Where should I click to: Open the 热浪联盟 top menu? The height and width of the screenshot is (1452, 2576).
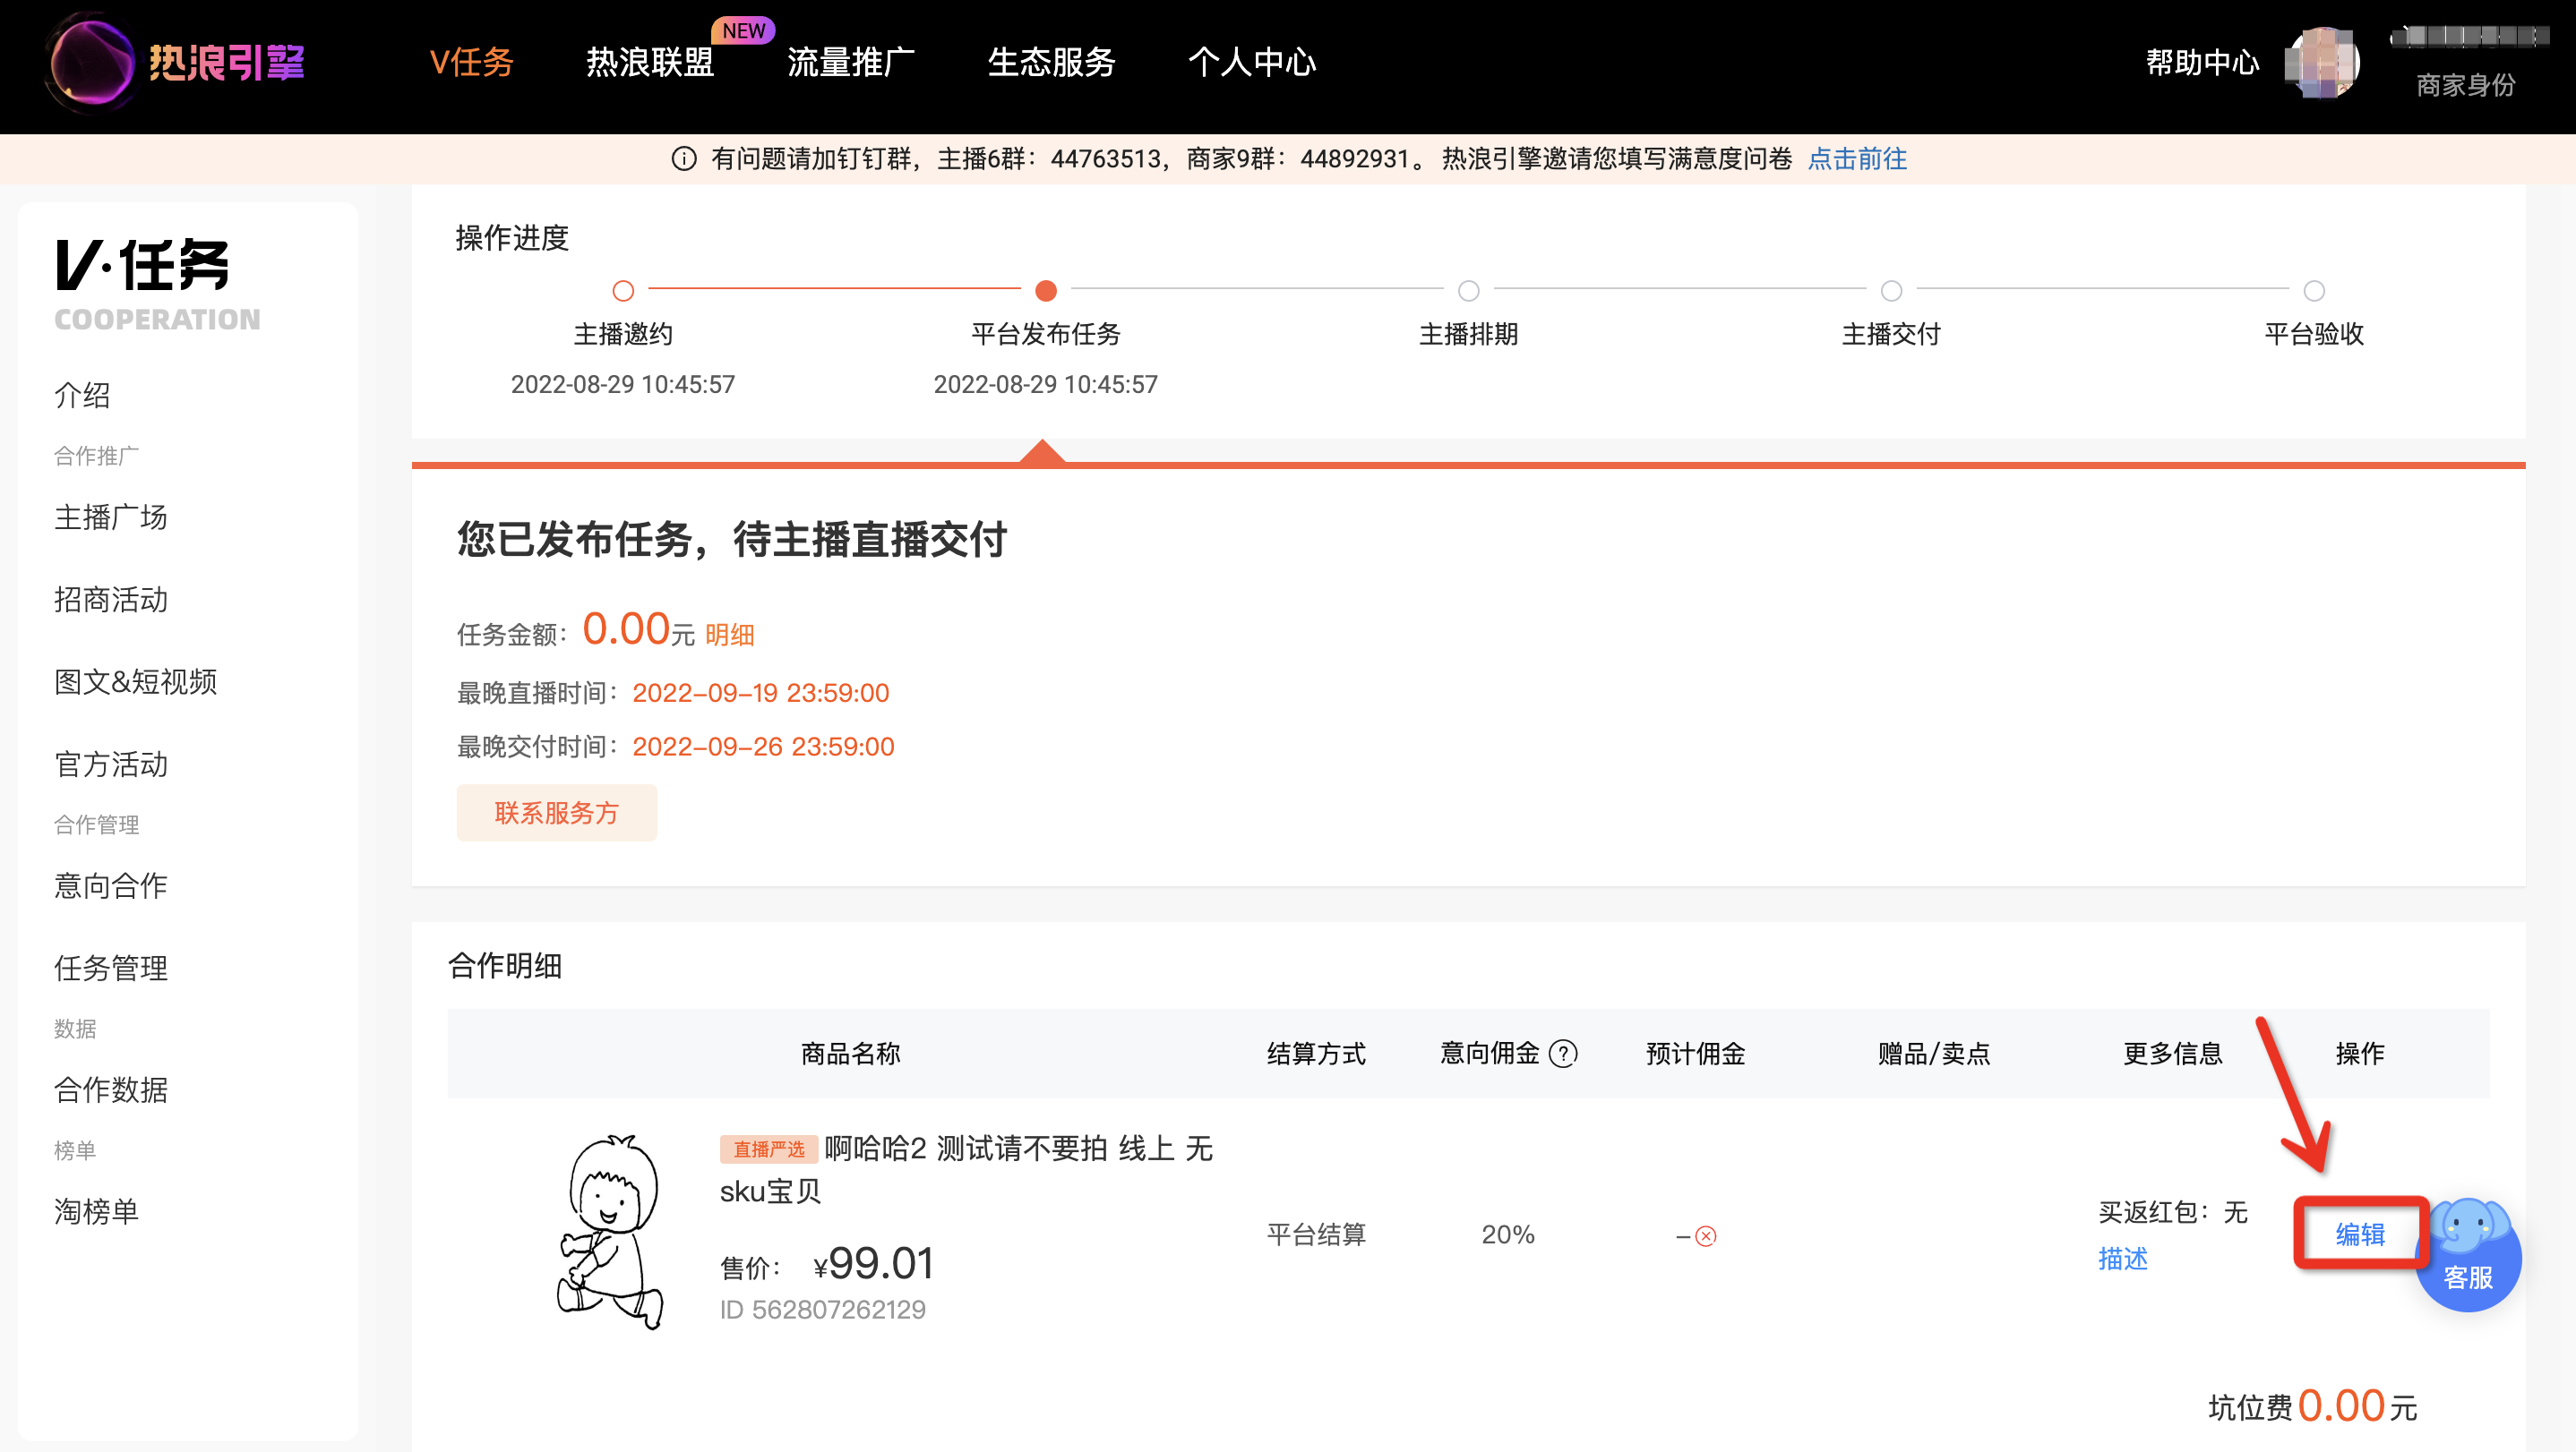click(x=650, y=62)
